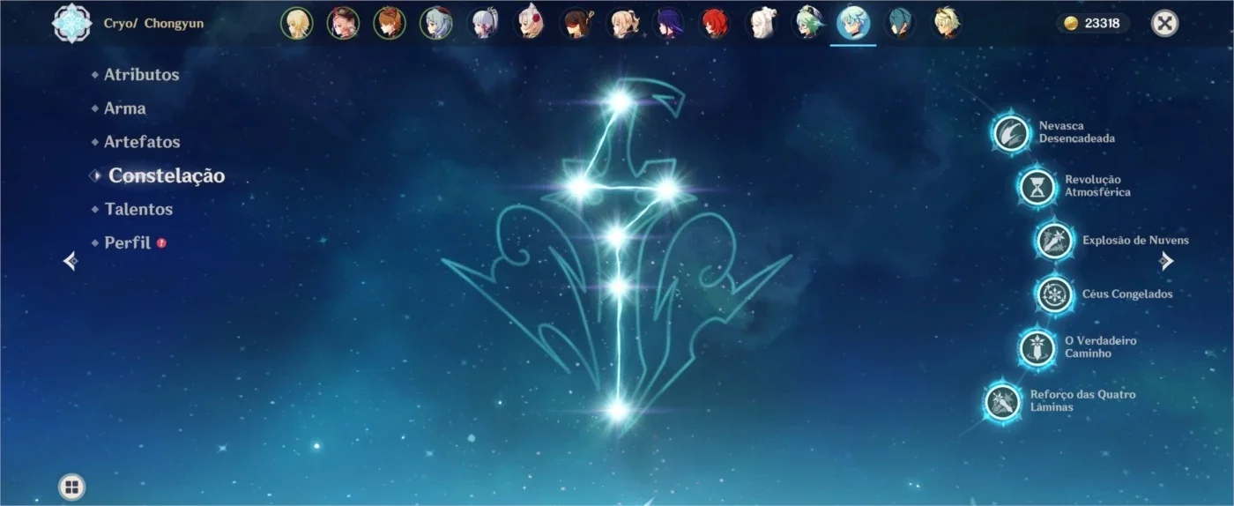This screenshot has height=506, width=1234.
Task: Go to previous character with left arrow
Action: coord(71,261)
